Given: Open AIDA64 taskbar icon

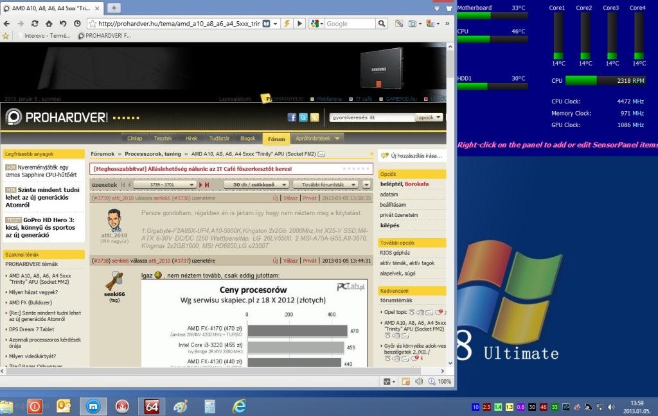Looking at the screenshot, I should (152, 406).
